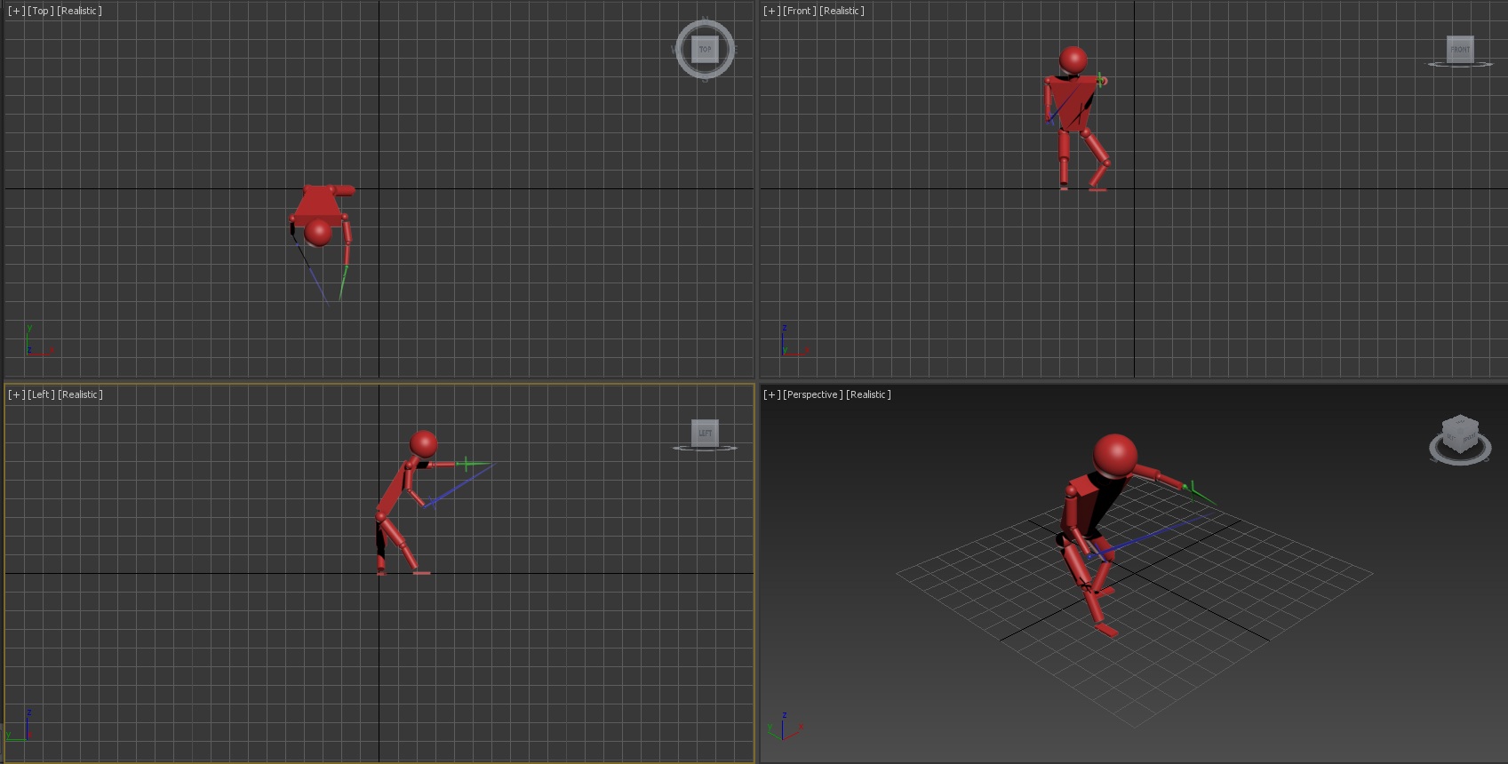The width and height of the screenshot is (1508, 764).
Task: Click the Left ViewCube in Left viewport
Action: tap(705, 433)
